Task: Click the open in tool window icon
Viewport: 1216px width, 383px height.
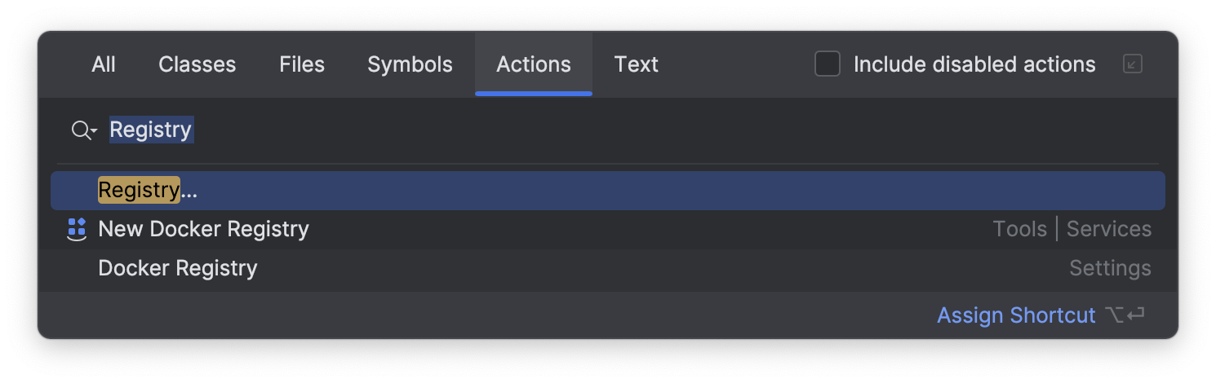Action: tap(1132, 64)
